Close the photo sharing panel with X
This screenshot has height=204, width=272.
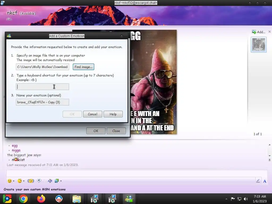point(269,32)
